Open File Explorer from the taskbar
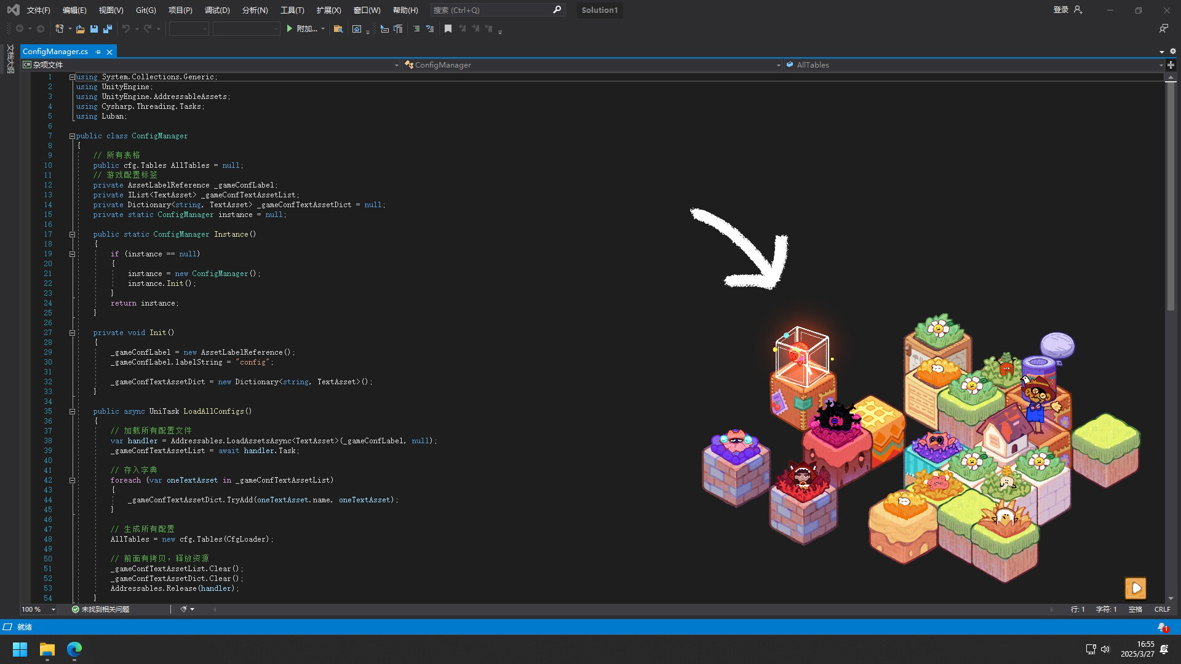 pos(47,649)
